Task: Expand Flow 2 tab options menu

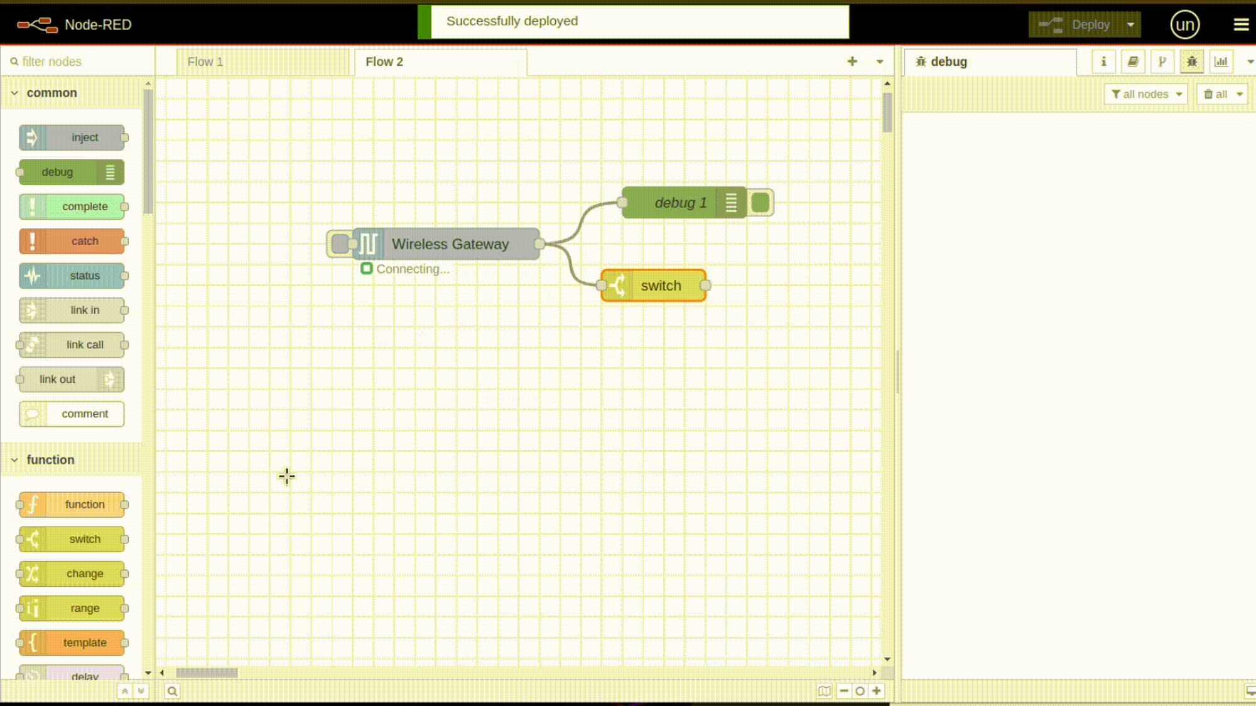Action: coord(880,62)
